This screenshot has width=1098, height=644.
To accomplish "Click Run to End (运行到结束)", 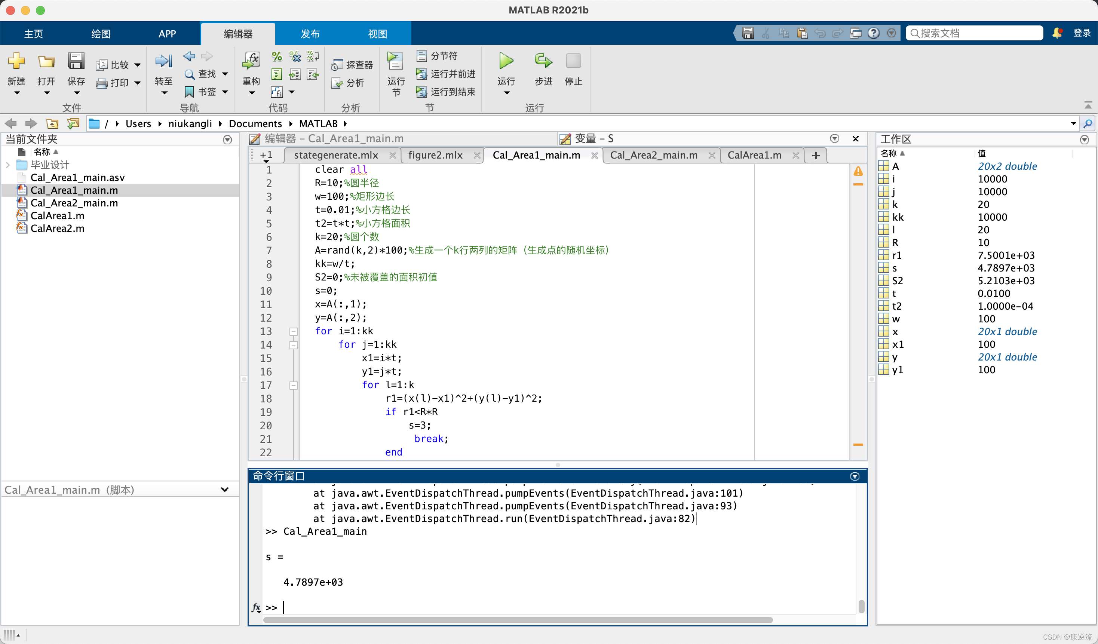I will (x=446, y=92).
